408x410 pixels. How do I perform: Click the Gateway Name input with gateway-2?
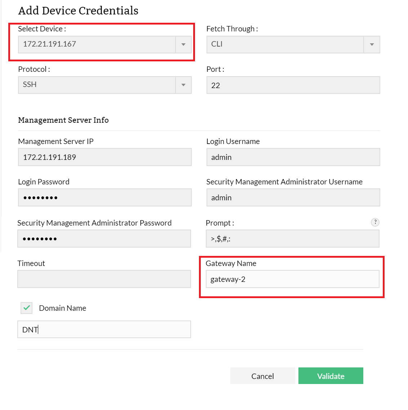pyautogui.click(x=292, y=279)
